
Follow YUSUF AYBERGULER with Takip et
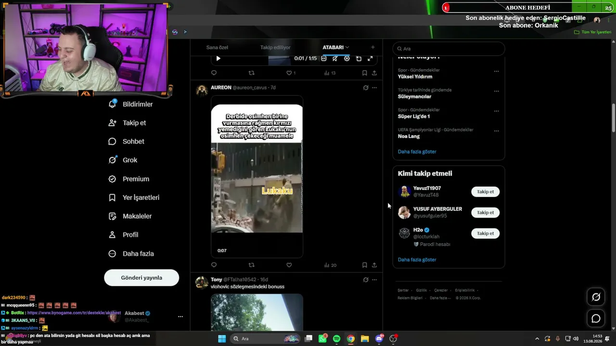tap(485, 212)
